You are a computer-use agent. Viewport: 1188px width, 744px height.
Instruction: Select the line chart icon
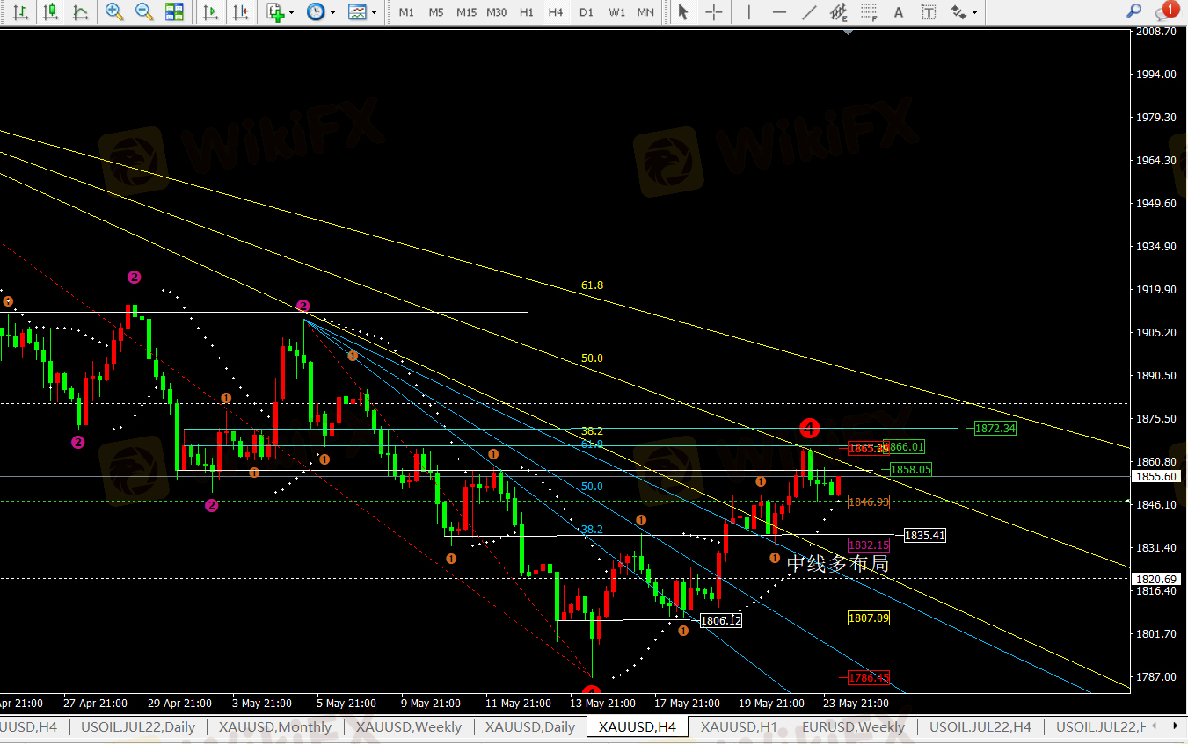[x=80, y=12]
